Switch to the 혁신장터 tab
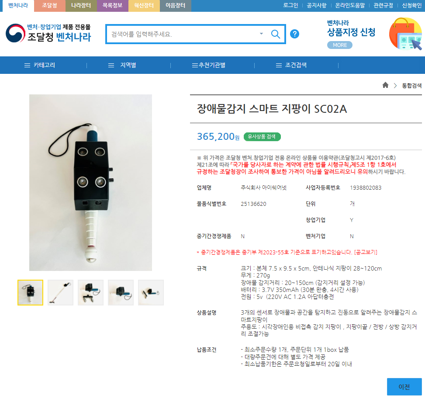This screenshot has width=425, height=399. pos(144,6)
